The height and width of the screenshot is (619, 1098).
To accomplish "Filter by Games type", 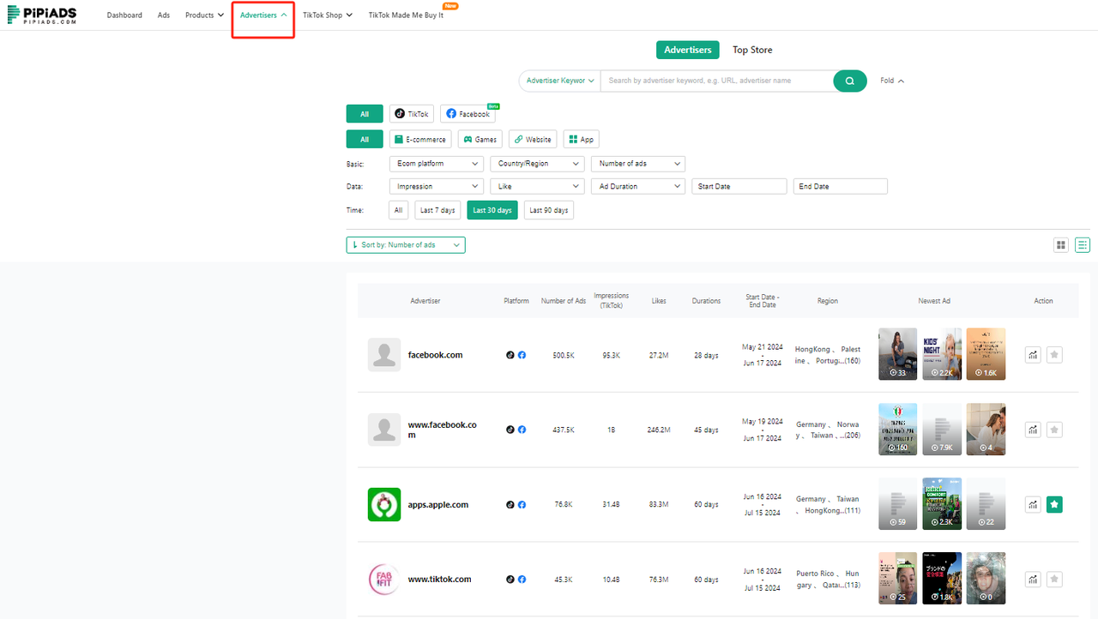I will coord(480,139).
